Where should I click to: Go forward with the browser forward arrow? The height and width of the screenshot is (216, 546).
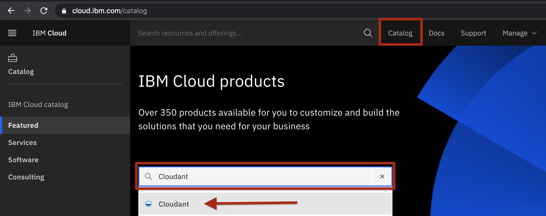(x=27, y=11)
